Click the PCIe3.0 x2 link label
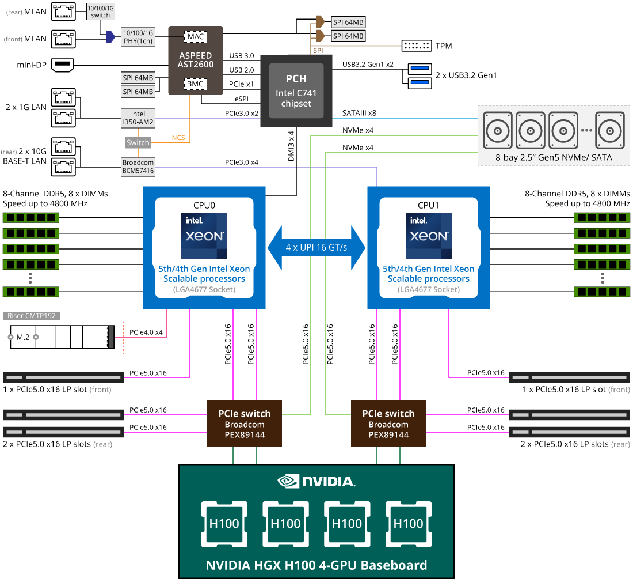The width and height of the screenshot is (633, 582). [x=242, y=114]
